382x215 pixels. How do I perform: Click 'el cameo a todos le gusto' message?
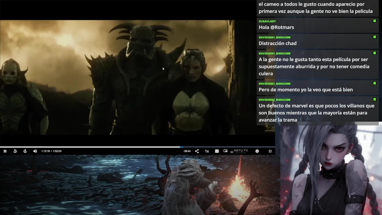(x=316, y=8)
